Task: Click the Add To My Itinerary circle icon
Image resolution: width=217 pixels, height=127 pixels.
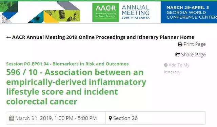Action: 166,65
